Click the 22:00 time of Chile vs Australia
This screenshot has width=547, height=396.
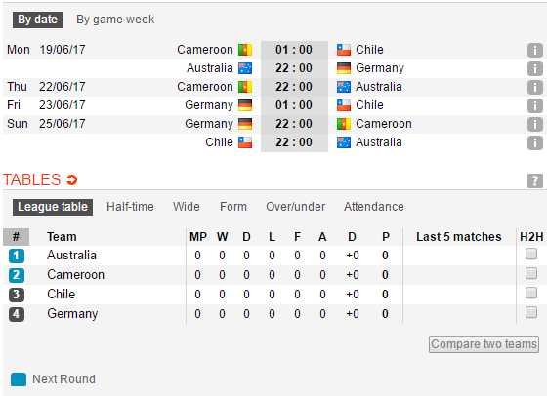294,142
